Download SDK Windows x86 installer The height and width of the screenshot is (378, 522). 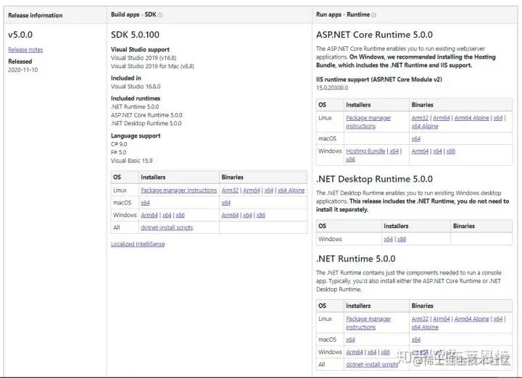click(x=180, y=215)
